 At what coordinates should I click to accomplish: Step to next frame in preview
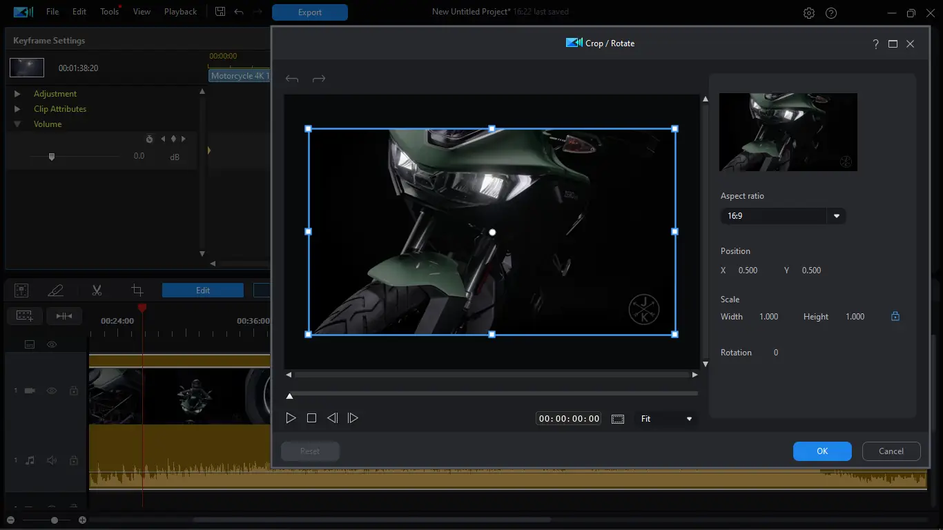pyautogui.click(x=353, y=418)
